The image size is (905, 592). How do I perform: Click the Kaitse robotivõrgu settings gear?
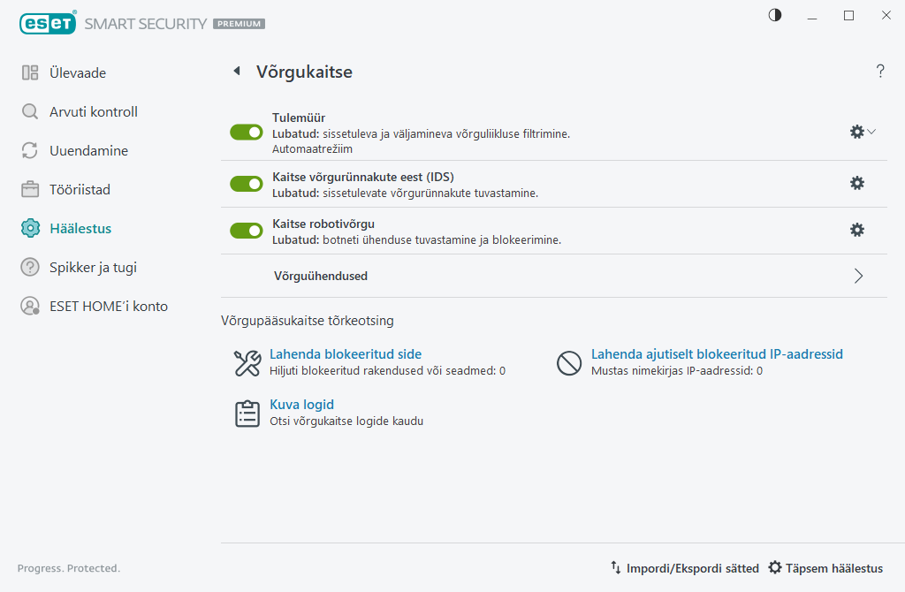pyautogui.click(x=856, y=230)
